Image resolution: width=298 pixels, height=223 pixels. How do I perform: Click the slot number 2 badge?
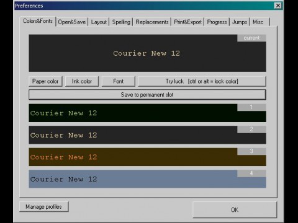point(251,129)
